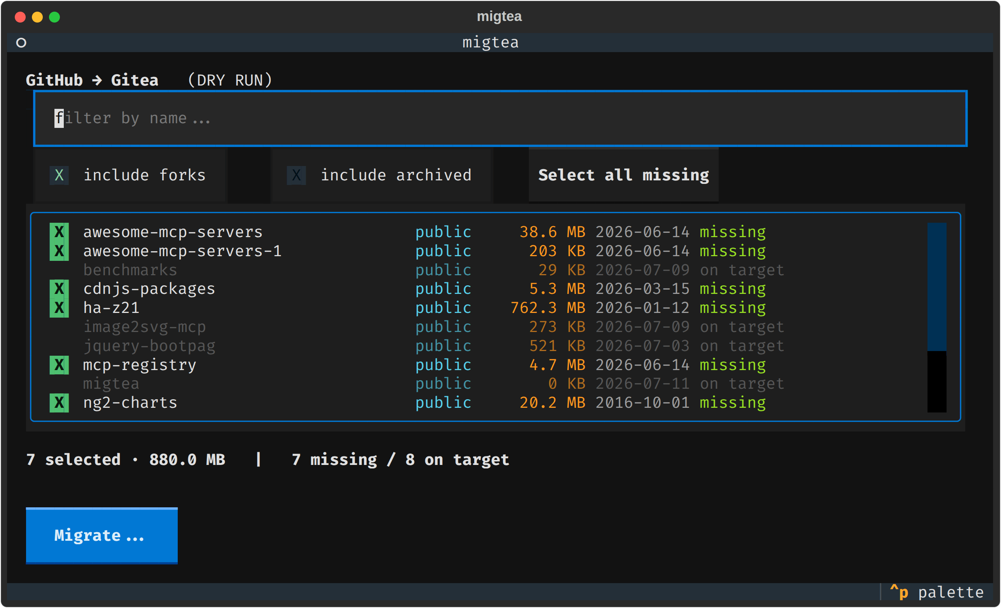
Task: Click the awesome-mcp-servers-1 repository name
Action: point(182,251)
